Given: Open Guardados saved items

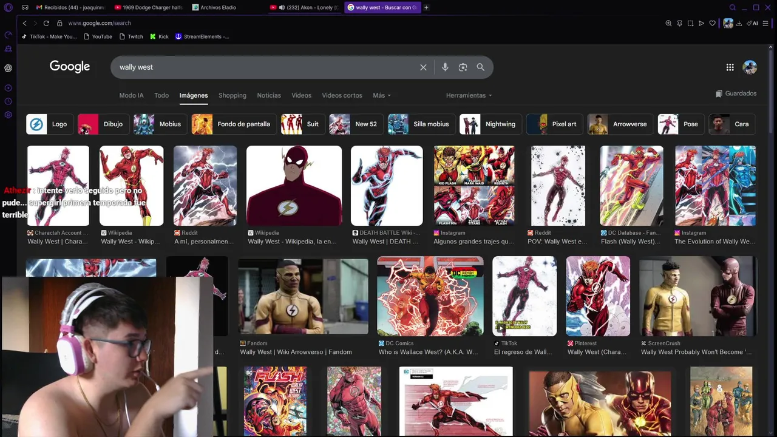Looking at the screenshot, I should pyautogui.click(x=736, y=93).
